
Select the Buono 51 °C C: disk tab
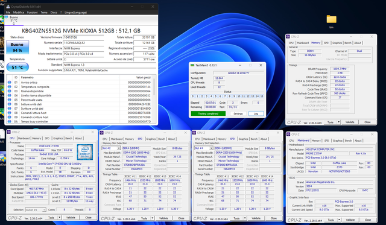[x=14, y=21]
